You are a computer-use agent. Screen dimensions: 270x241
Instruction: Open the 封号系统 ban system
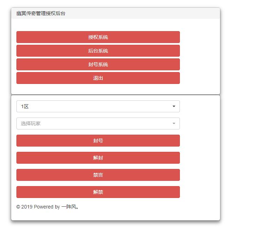tap(98, 64)
